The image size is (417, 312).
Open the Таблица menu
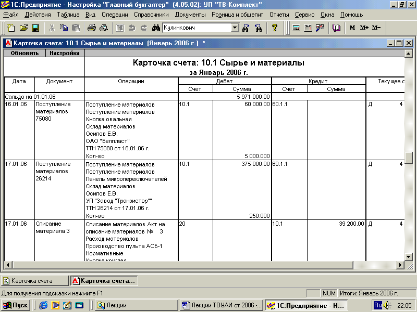click(68, 15)
